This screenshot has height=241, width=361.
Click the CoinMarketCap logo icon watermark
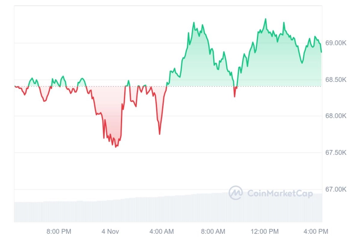point(235,193)
